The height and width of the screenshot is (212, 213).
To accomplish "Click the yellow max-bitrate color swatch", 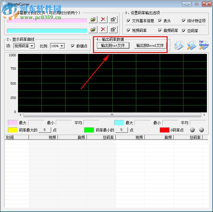I will point(13,130).
